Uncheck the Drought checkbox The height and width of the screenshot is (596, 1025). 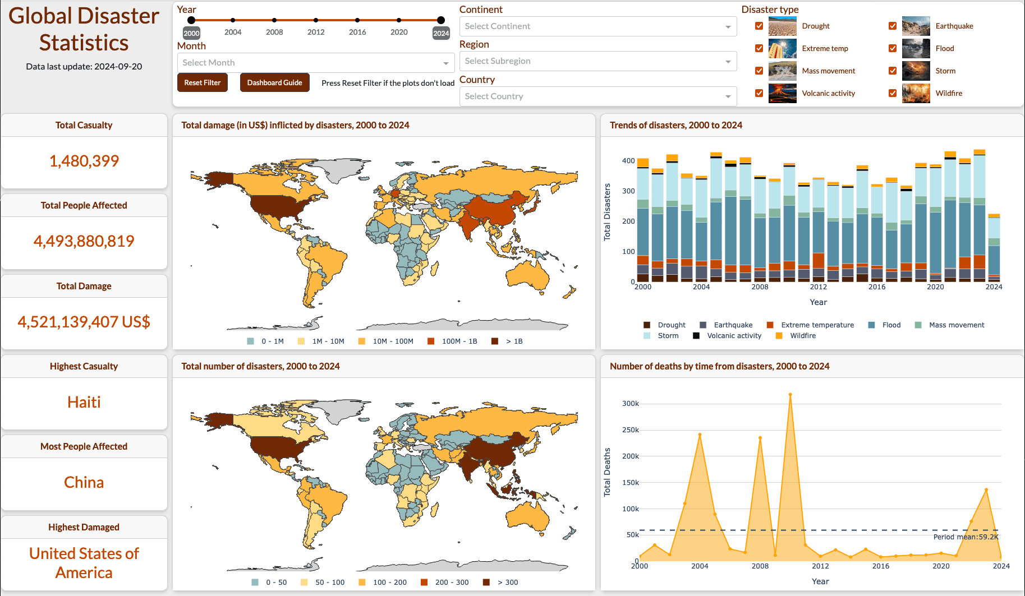click(x=759, y=26)
